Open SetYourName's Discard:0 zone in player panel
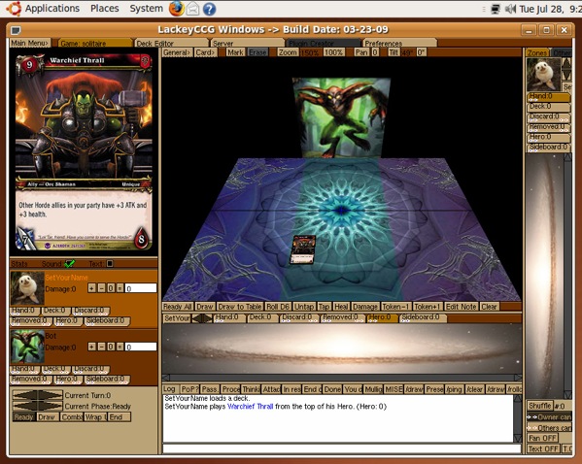Image resolution: width=582 pixels, height=464 pixels. click(x=90, y=311)
